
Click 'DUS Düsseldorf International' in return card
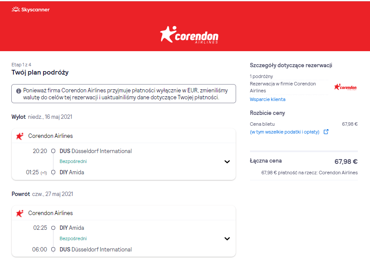pos(96,249)
